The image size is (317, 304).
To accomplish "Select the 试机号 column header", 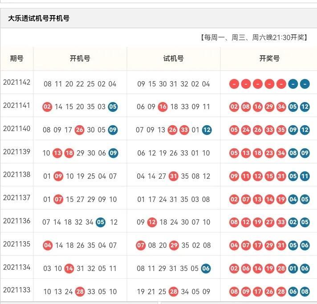I will 174,58.
